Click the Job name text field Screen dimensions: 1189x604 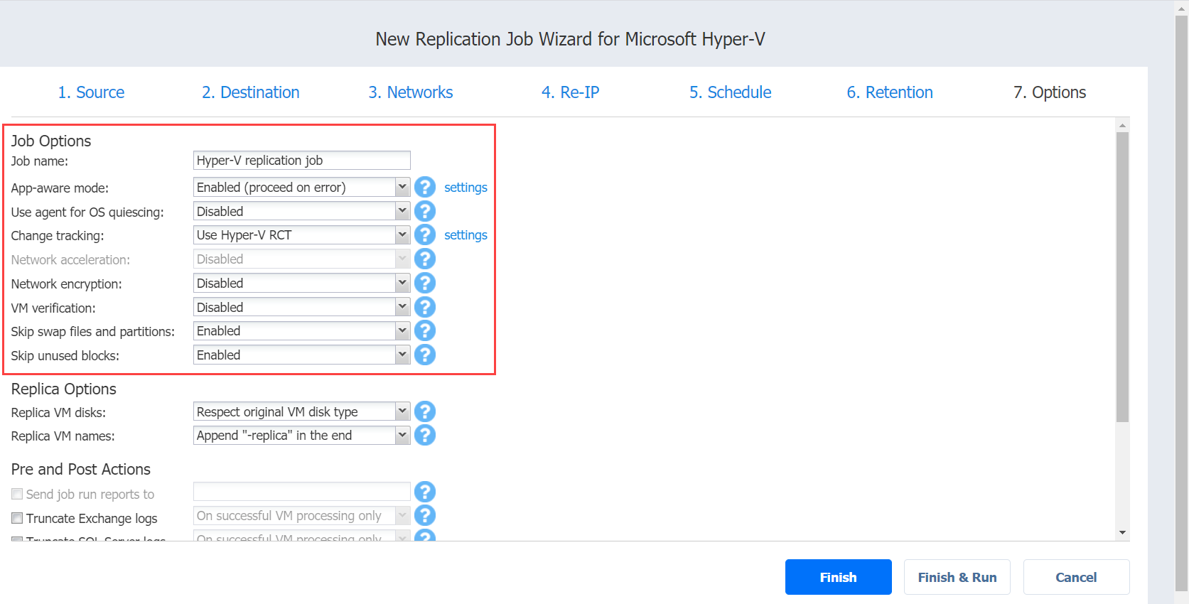[302, 161]
